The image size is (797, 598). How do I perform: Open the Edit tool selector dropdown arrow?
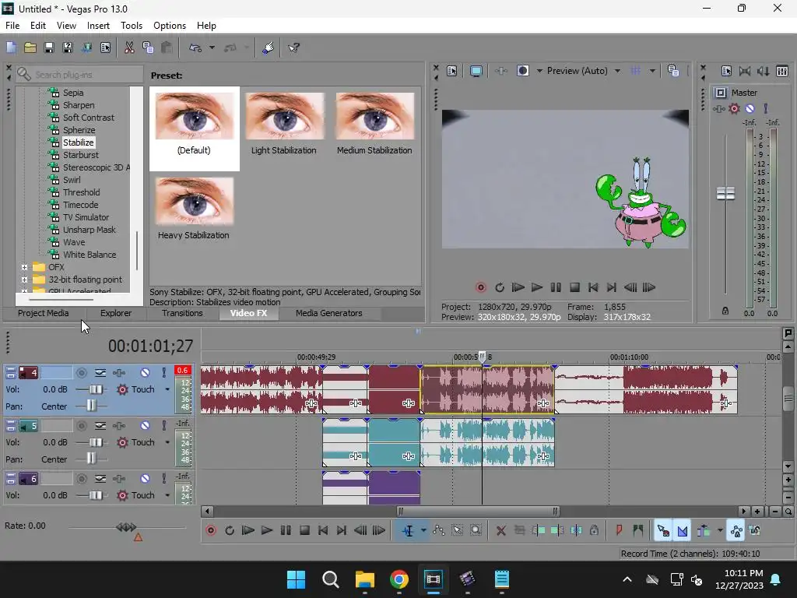(423, 530)
